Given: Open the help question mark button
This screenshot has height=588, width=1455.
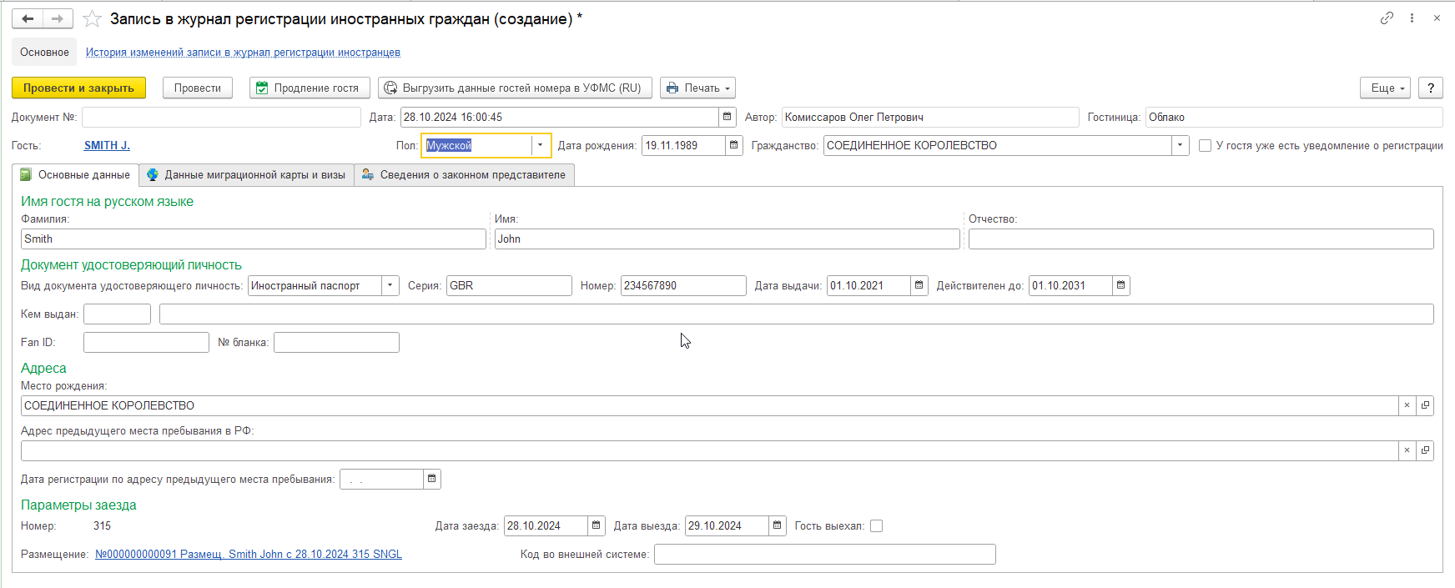Looking at the screenshot, I should point(1431,88).
